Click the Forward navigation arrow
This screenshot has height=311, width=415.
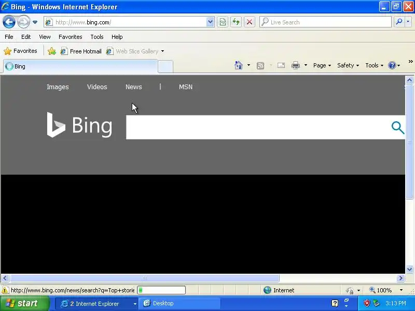23,22
